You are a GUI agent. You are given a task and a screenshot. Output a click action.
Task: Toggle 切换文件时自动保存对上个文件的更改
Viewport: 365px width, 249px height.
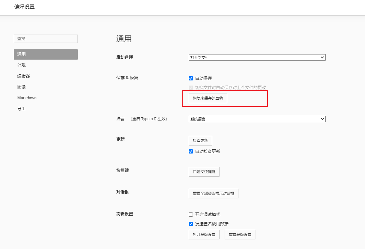(191, 87)
